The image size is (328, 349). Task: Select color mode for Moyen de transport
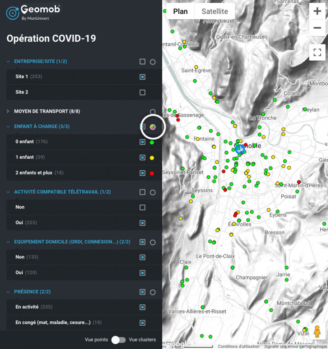(153, 112)
